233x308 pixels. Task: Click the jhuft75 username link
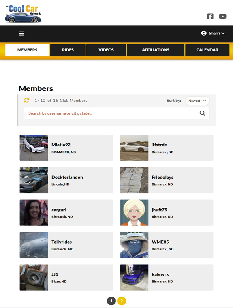pyautogui.click(x=159, y=210)
